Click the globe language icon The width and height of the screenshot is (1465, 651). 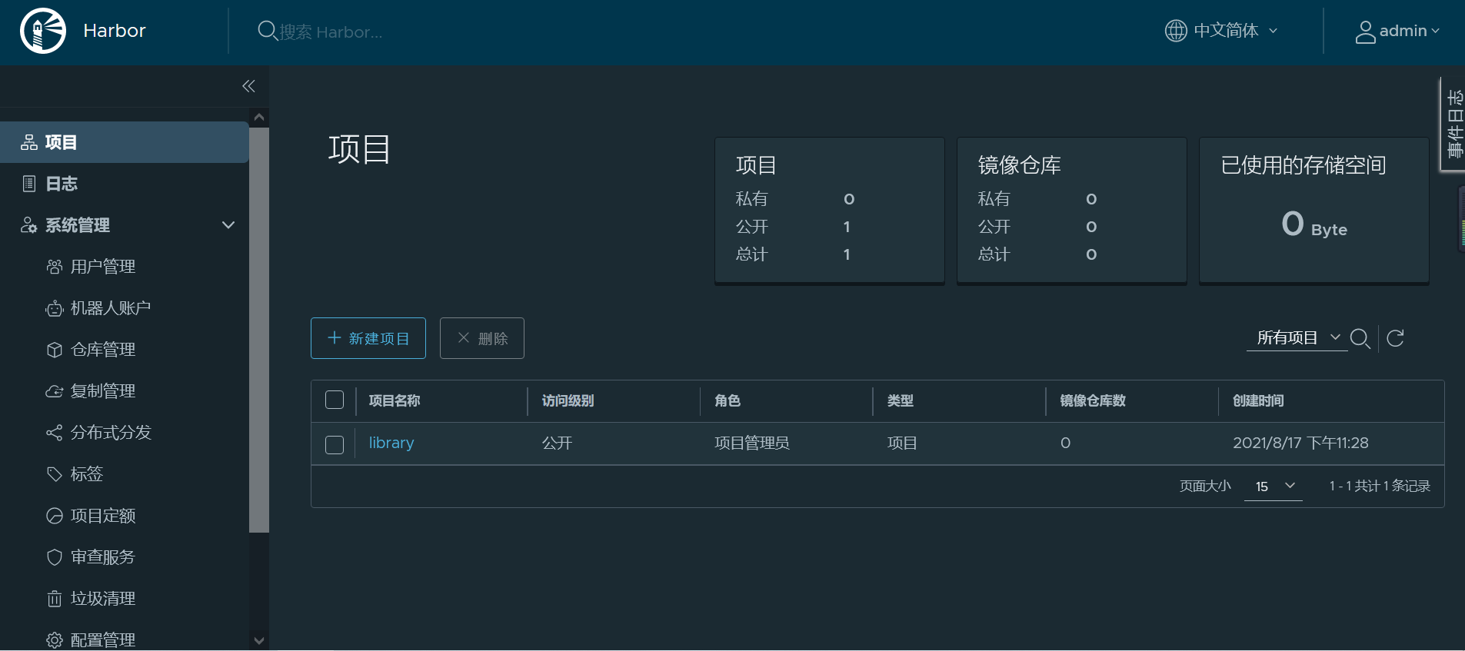coord(1176,31)
